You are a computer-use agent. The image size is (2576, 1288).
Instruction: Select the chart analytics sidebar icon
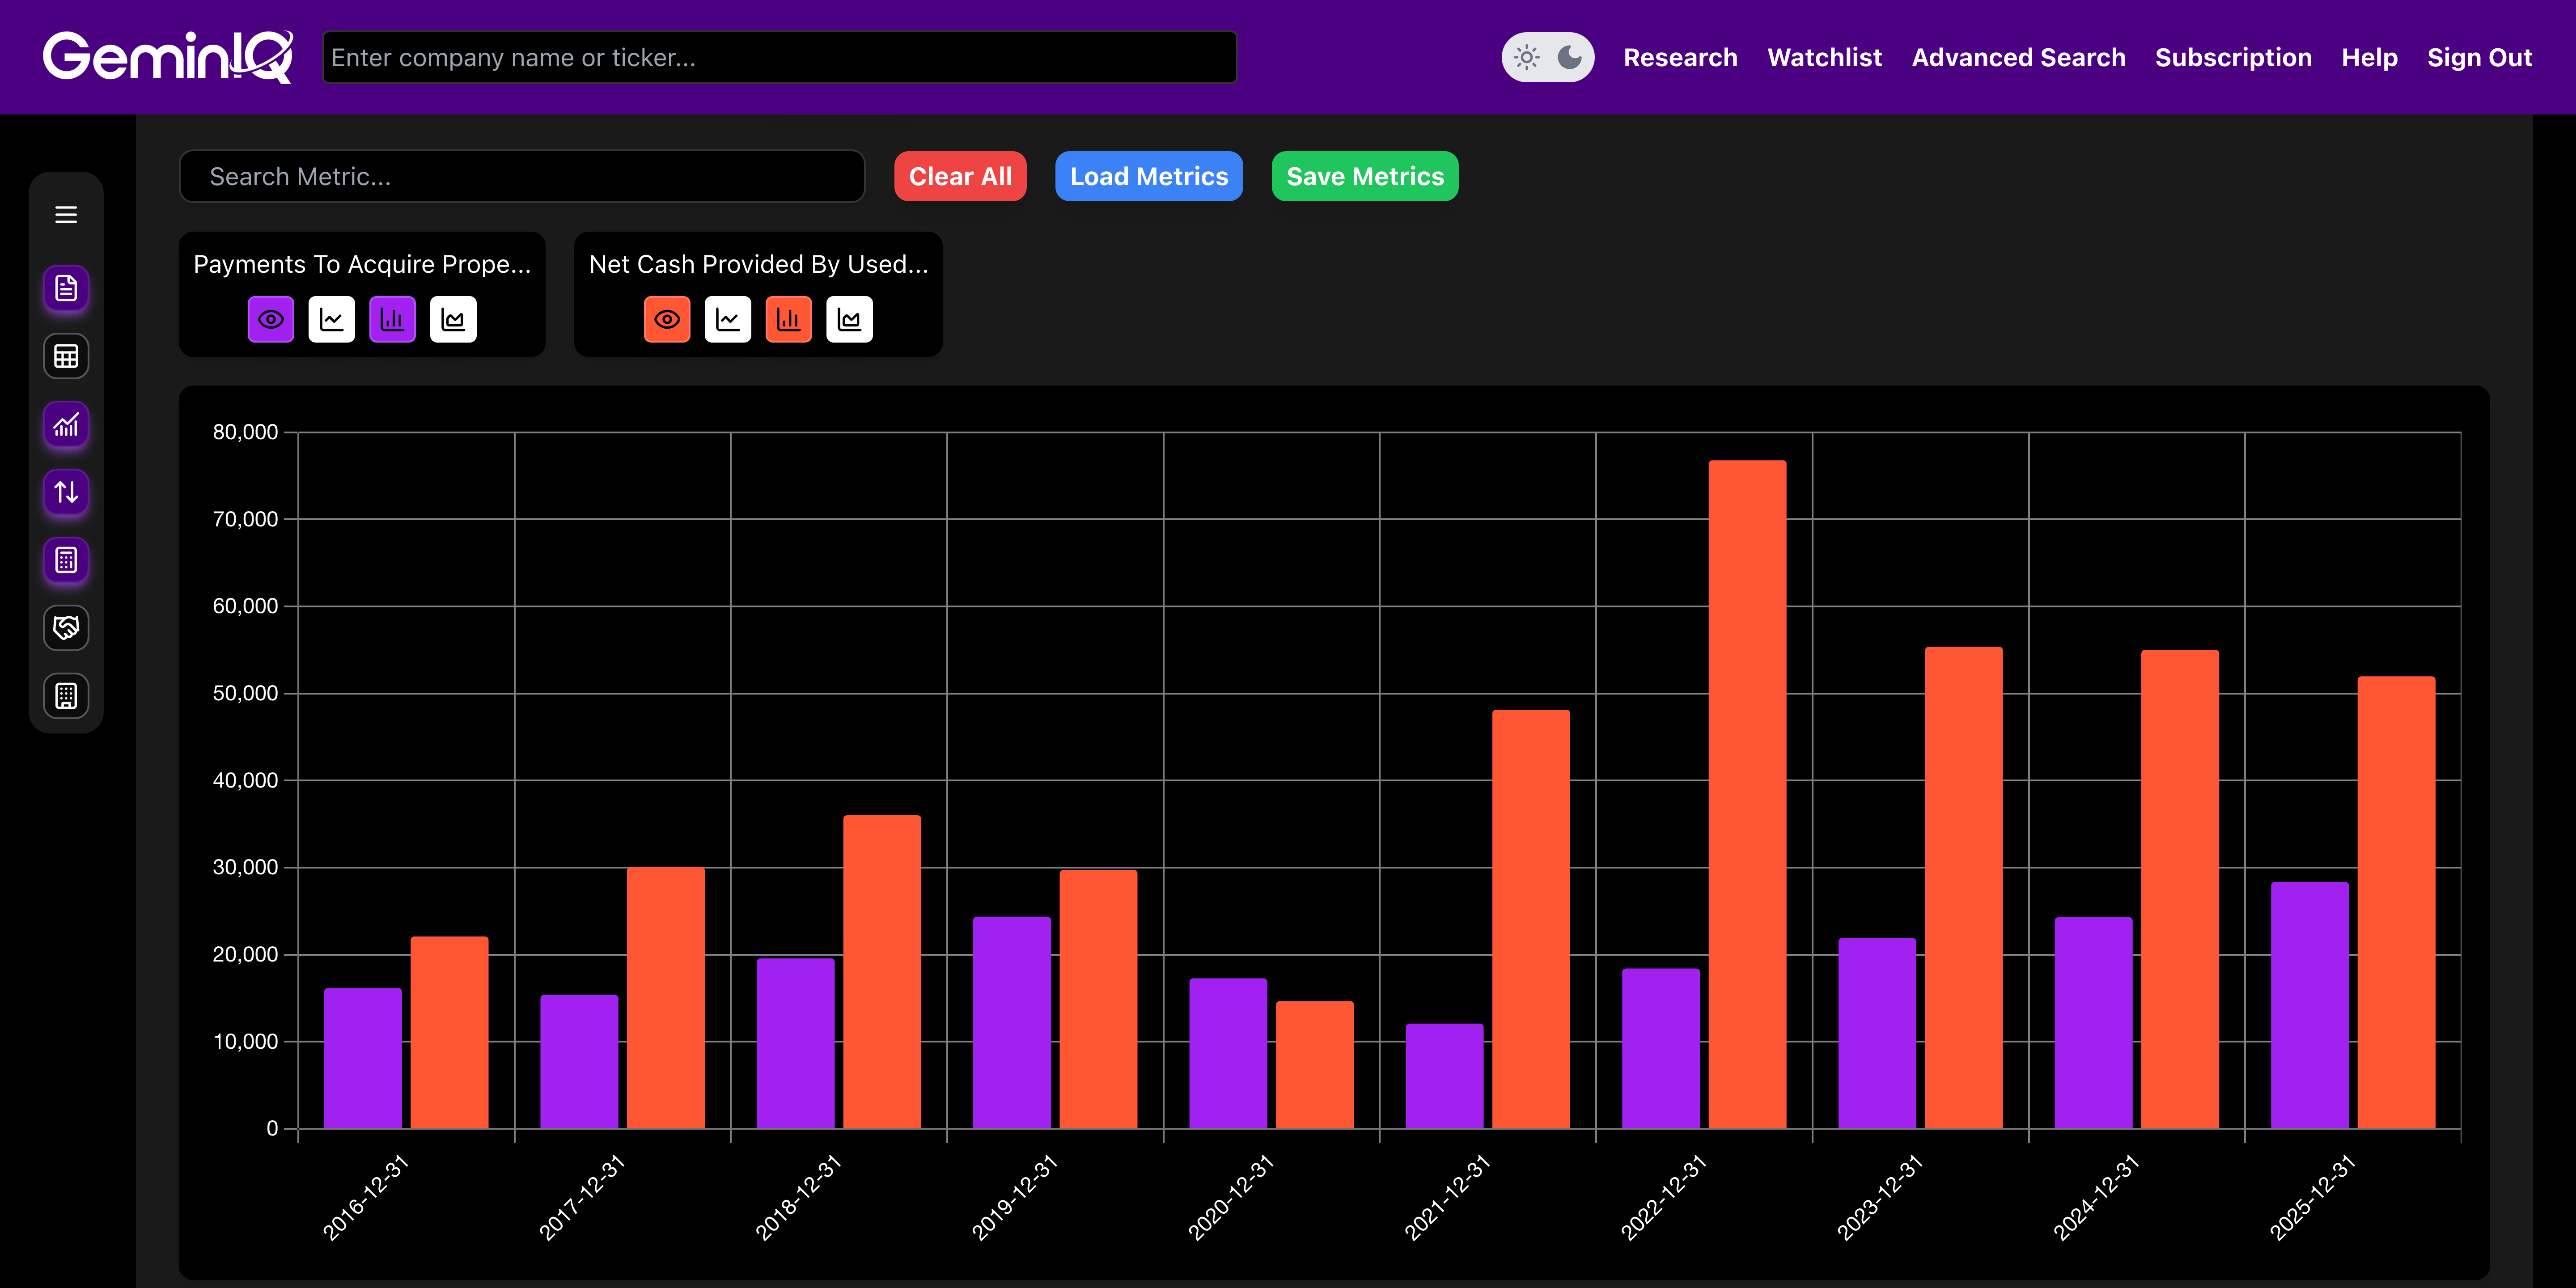(x=66, y=424)
